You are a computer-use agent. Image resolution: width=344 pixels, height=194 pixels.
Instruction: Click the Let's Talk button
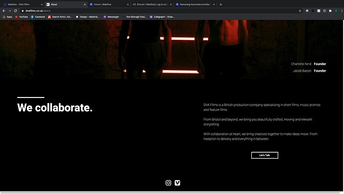coord(265,155)
